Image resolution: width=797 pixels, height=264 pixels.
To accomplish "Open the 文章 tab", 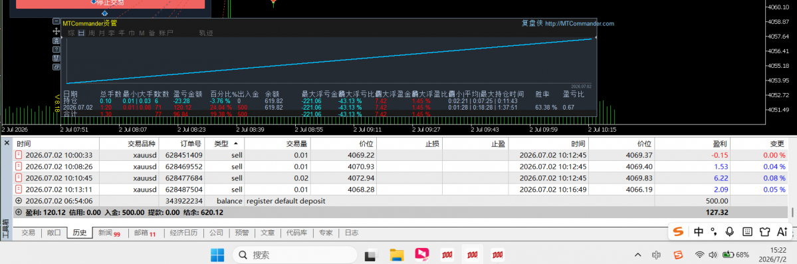I will coord(267,233).
